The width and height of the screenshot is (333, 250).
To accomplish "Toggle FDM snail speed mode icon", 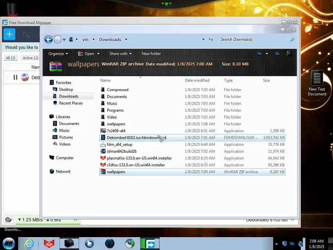I will [9, 220].
